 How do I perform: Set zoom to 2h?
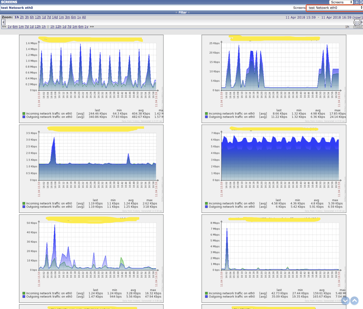(x=22, y=17)
